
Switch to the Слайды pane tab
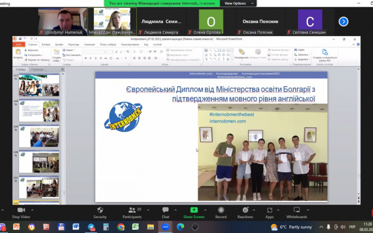point(21,69)
